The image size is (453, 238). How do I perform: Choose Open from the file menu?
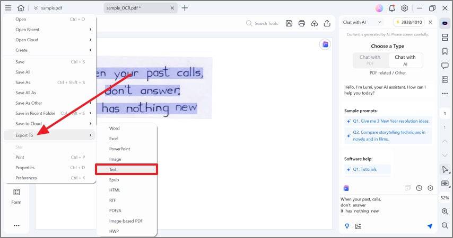coord(50,20)
